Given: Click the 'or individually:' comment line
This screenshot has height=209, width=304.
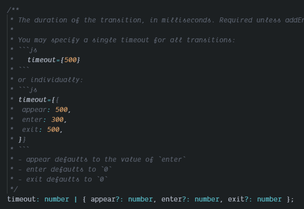Looking at the screenshot, I should [x=50, y=80].
